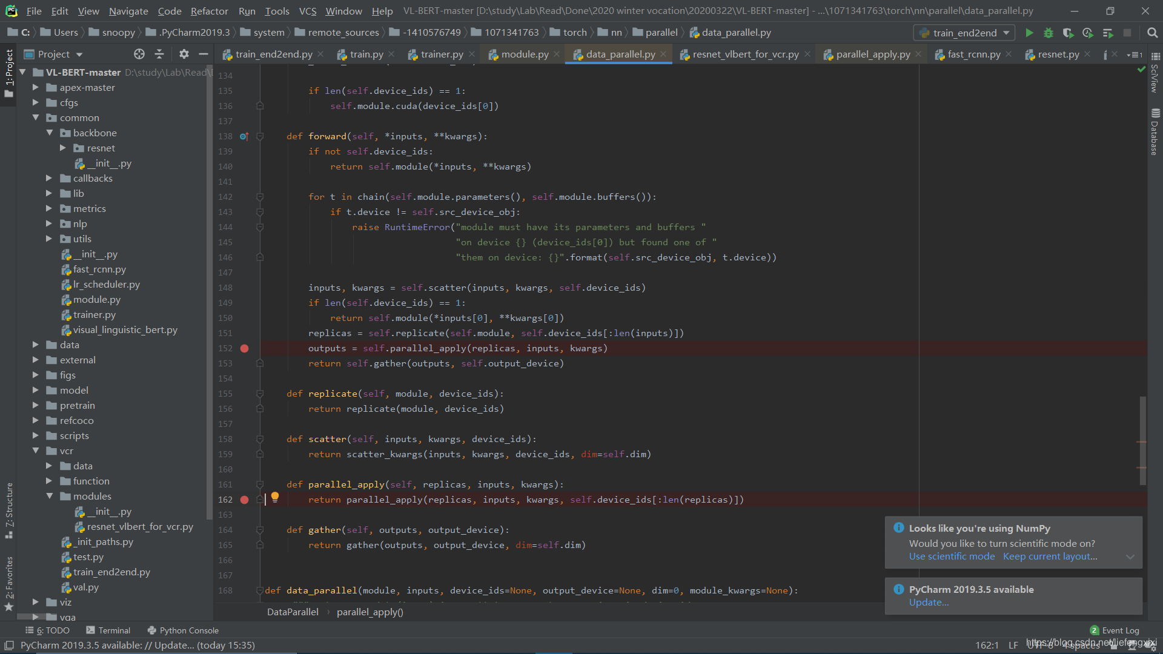Click the intention lightbulb on line 162

coord(275,497)
